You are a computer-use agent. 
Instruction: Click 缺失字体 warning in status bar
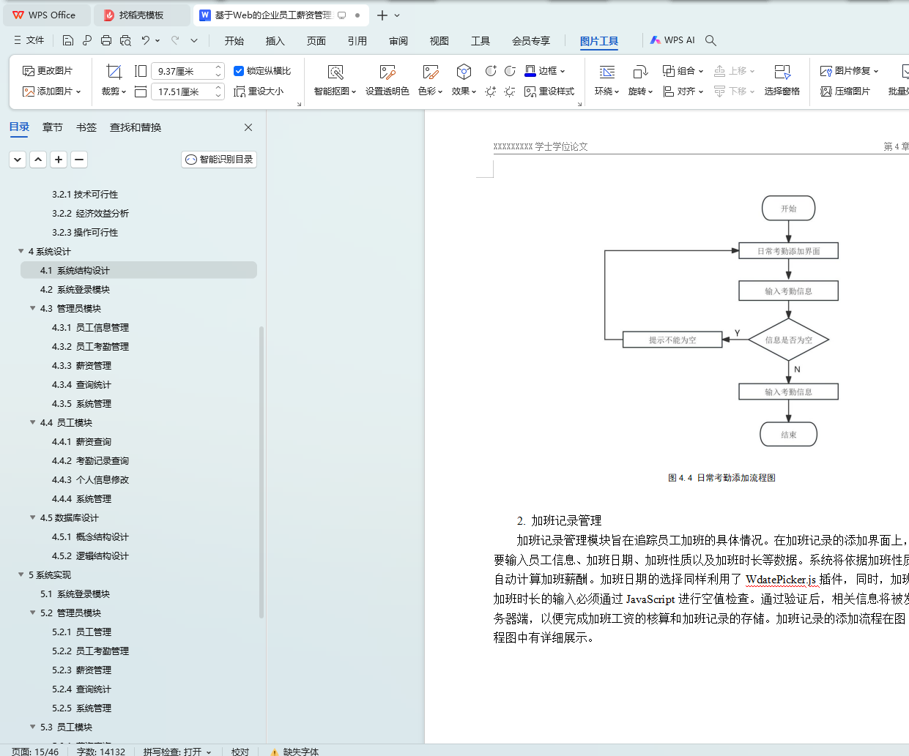point(294,751)
